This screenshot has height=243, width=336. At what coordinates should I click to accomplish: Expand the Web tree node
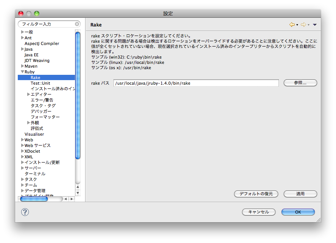[22, 139]
